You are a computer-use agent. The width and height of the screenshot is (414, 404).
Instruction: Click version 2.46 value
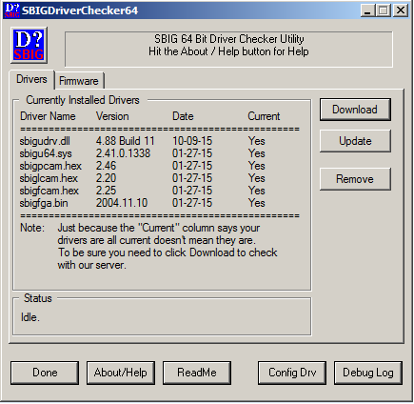[x=107, y=166]
